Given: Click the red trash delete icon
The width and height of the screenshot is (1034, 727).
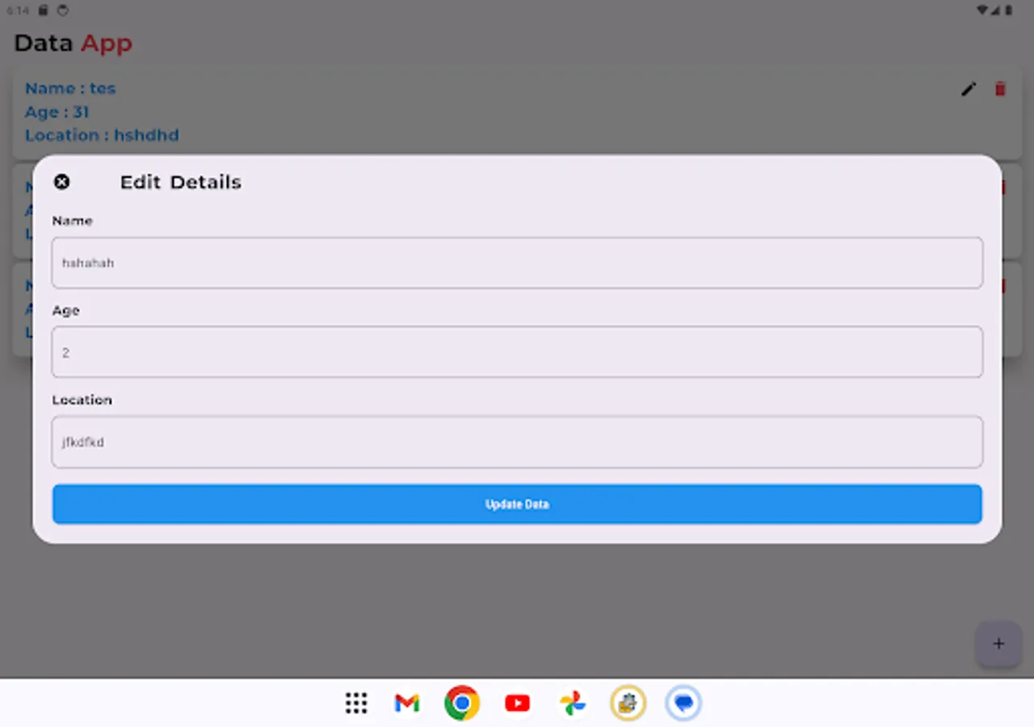Looking at the screenshot, I should click(x=1000, y=89).
